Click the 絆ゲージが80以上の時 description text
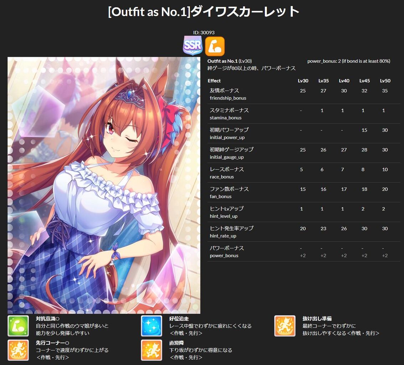Screen dimensions: 404x365 (x=251, y=68)
